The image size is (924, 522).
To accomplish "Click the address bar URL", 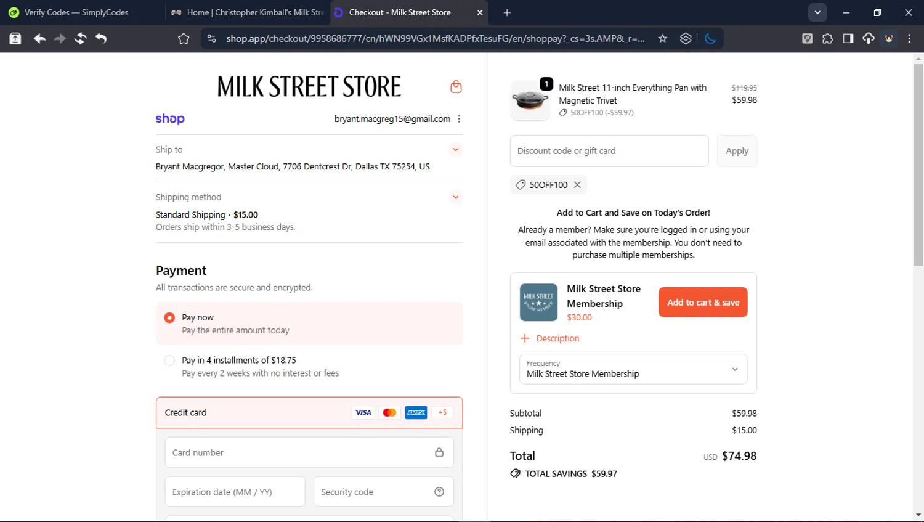I will point(435,38).
